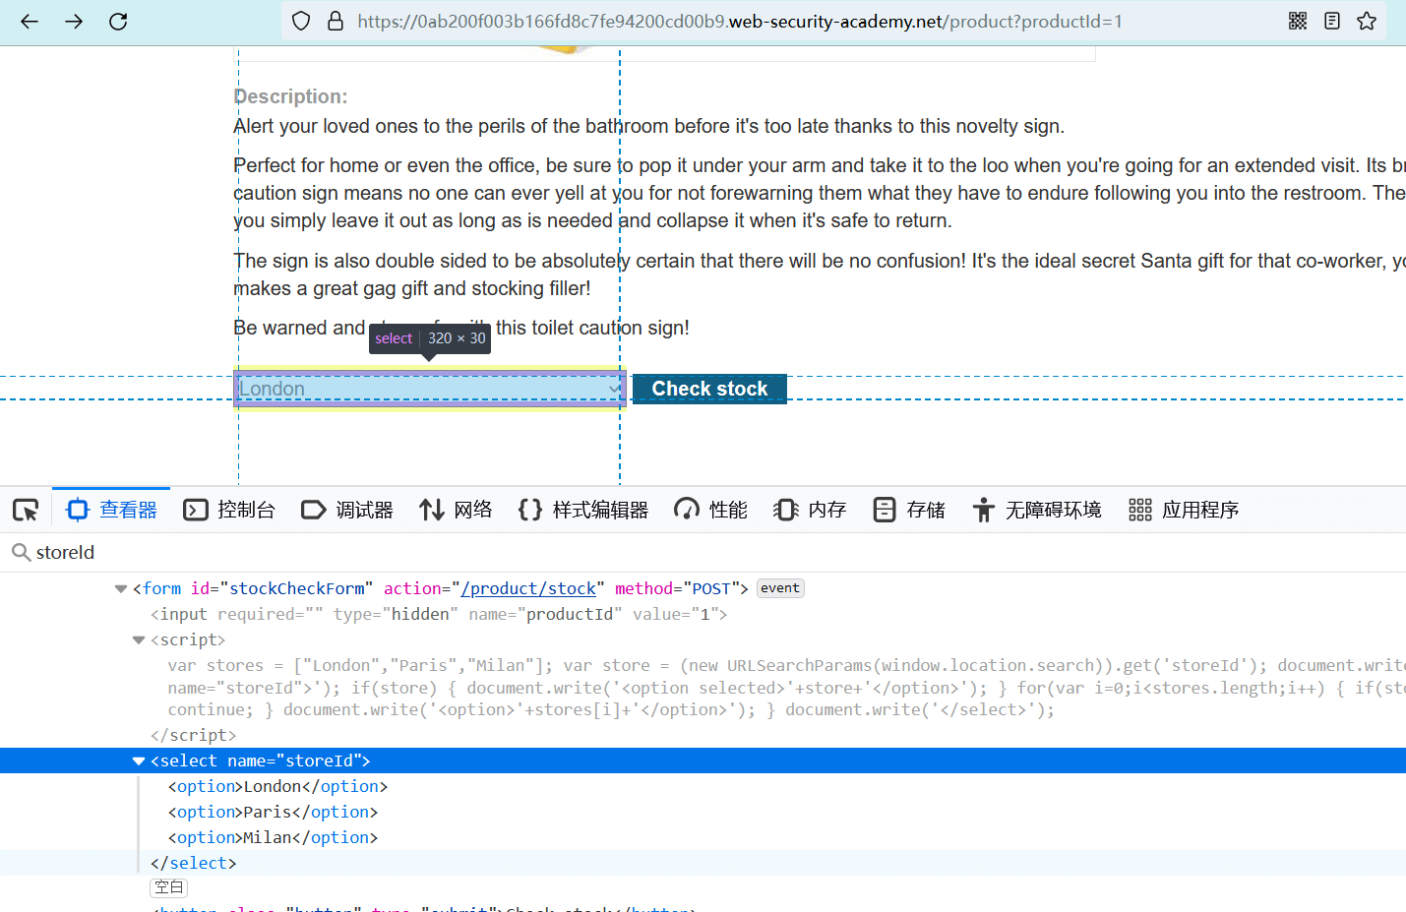
Task: Select the London option node
Action: pyautogui.click(x=277, y=786)
